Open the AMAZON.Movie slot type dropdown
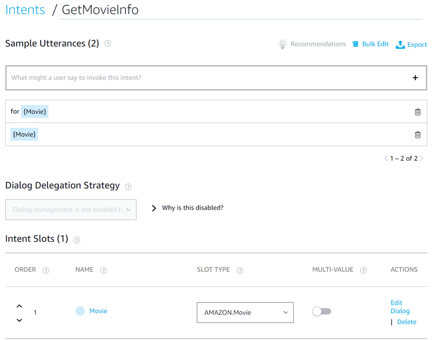The width and height of the screenshot is (435, 340). 245,312
